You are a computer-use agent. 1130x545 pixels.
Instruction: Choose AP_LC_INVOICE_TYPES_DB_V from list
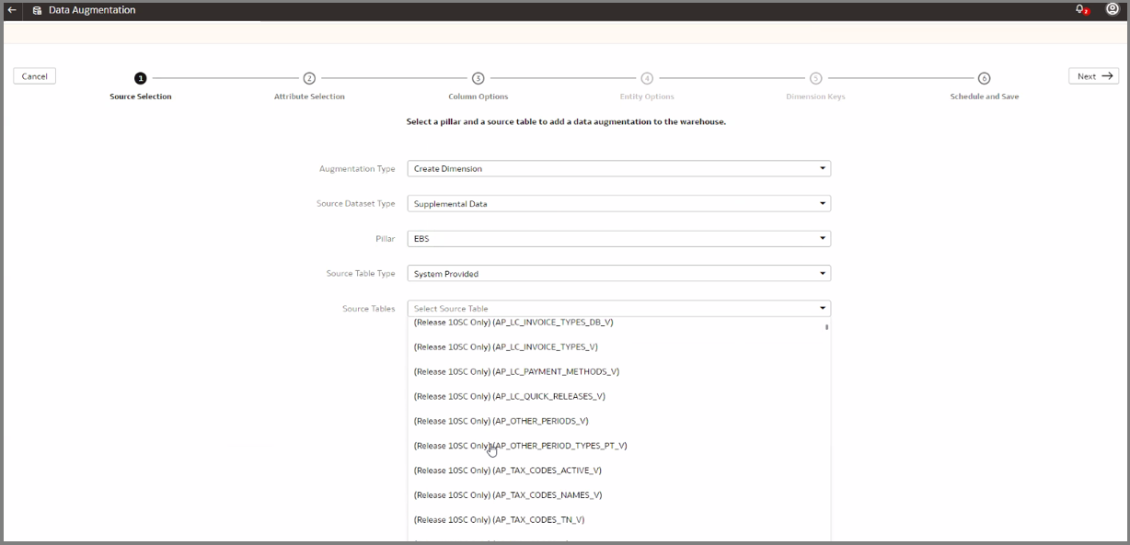[x=619, y=323]
